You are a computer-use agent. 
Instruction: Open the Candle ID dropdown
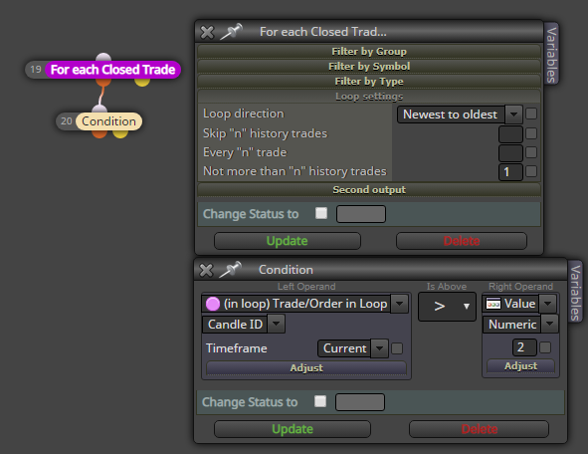click(x=244, y=325)
